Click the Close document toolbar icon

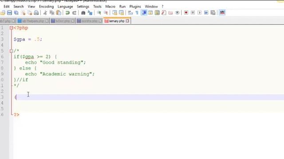[x=23, y=13]
